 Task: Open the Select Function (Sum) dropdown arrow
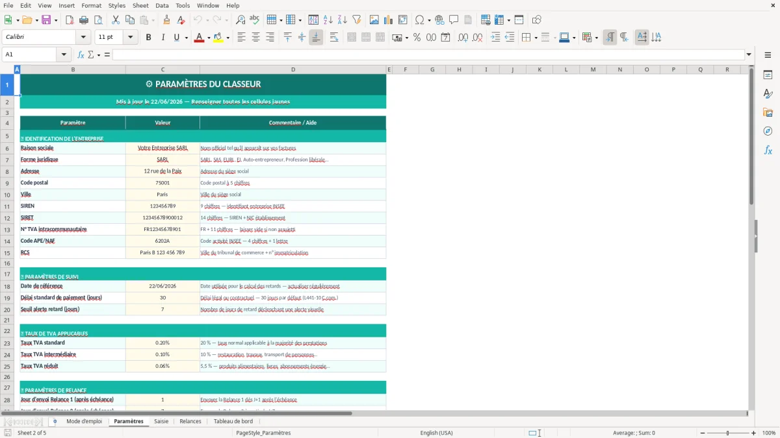(99, 55)
